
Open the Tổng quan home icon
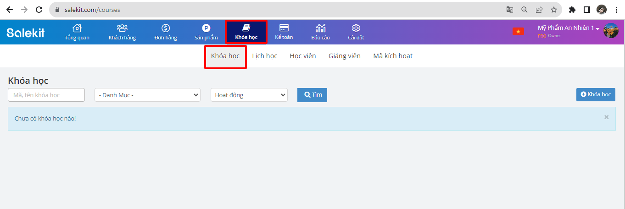77,28
